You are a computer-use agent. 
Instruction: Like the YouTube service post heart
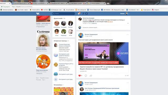tap(80, 76)
